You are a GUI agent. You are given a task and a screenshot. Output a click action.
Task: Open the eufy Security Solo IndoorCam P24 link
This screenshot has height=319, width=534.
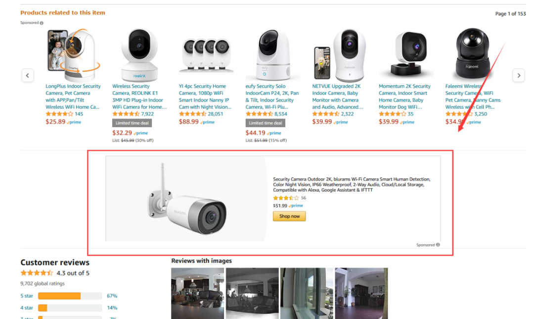pyautogui.click(x=272, y=96)
